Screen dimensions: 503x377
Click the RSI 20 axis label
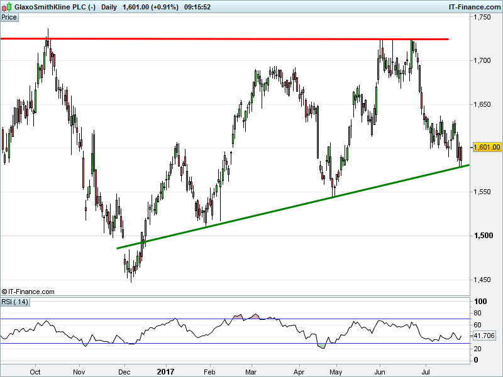[477, 349]
